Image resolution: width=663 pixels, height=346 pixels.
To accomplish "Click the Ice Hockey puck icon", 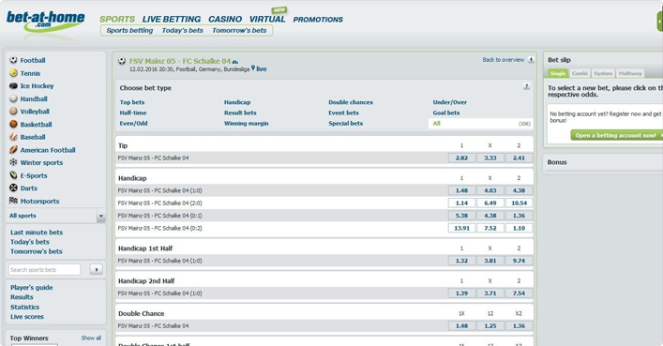I will pyautogui.click(x=13, y=86).
